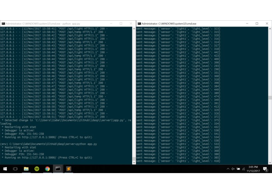Click the message with light_level 323
This screenshot has height=193, width=272.
178,29
